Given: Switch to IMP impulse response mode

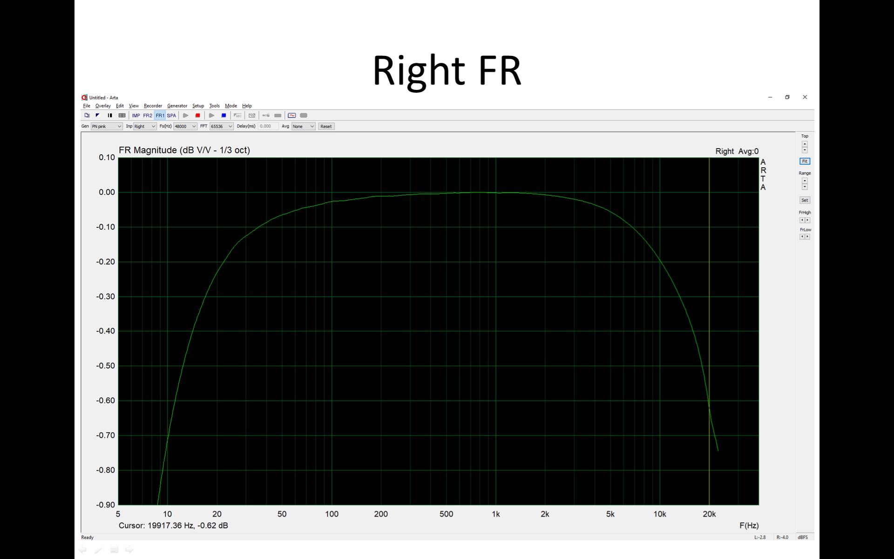Looking at the screenshot, I should [x=136, y=116].
